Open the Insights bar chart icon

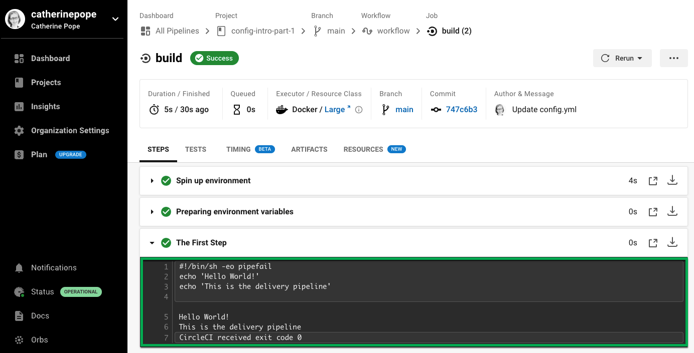tap(19, 107)
